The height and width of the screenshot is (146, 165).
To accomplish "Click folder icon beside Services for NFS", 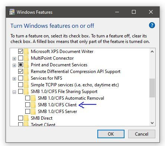I will click(26, 78).
